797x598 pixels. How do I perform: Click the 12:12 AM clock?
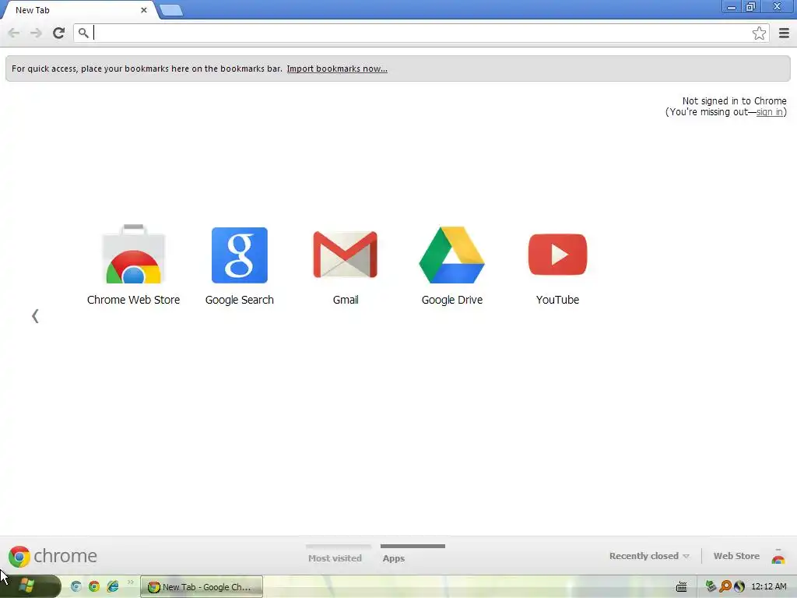click(768, 586)
